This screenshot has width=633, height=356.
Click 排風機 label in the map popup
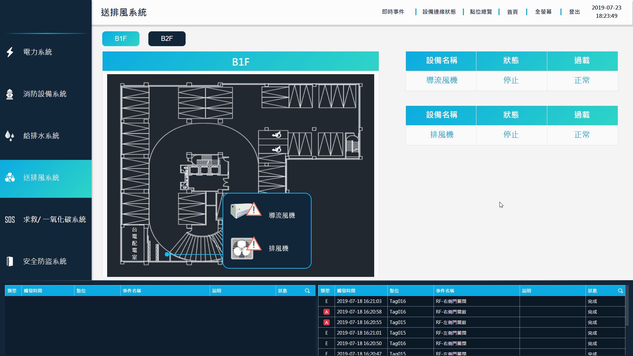pyautogui.click(x=279, y=249)
